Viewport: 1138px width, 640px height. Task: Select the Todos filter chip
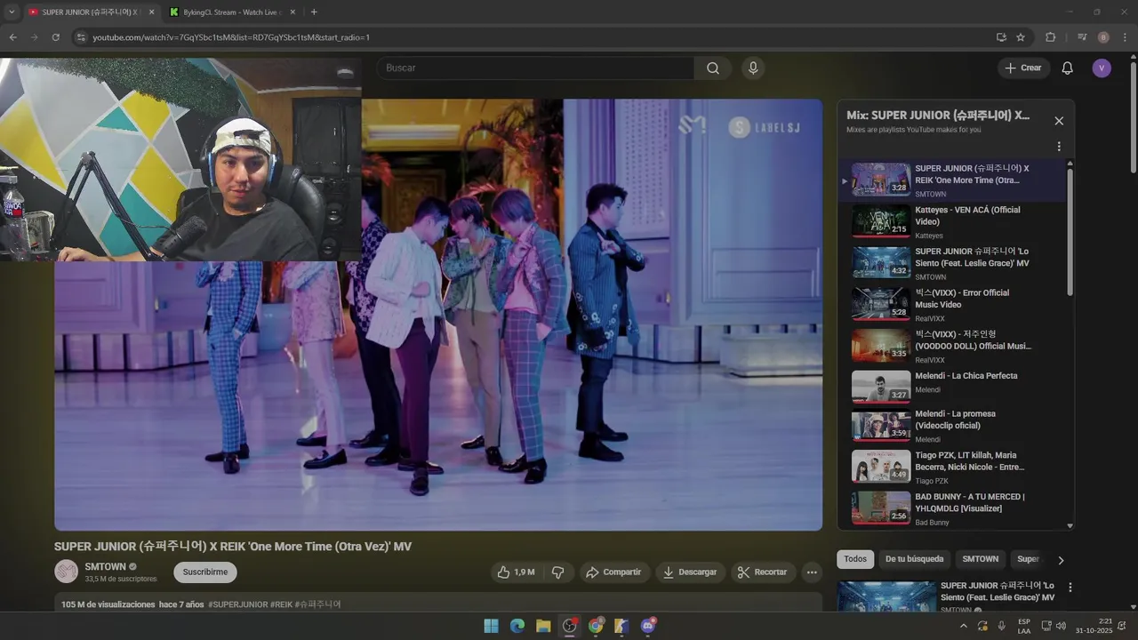pyautogui.click(x=854, y=559)
